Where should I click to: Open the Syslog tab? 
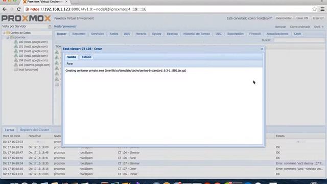click(x=156, y=34)
